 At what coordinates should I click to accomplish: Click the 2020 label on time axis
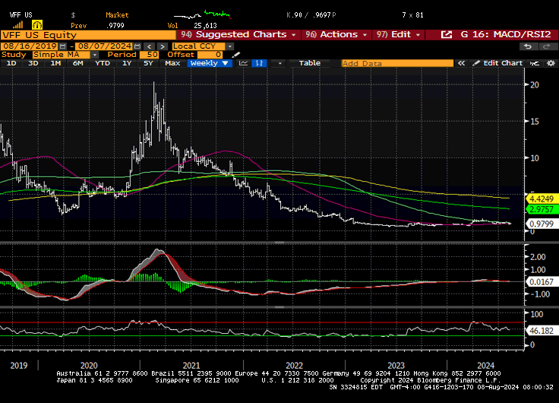[x=89, y=366]
